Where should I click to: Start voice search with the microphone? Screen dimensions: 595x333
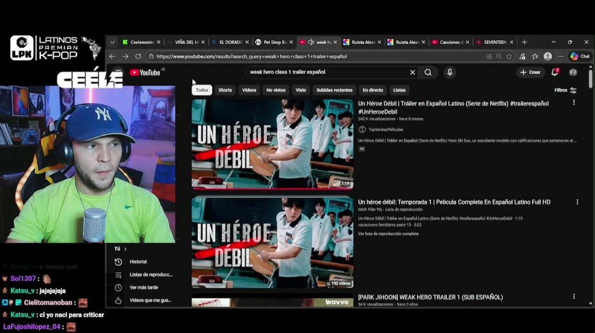pos(449,72)
